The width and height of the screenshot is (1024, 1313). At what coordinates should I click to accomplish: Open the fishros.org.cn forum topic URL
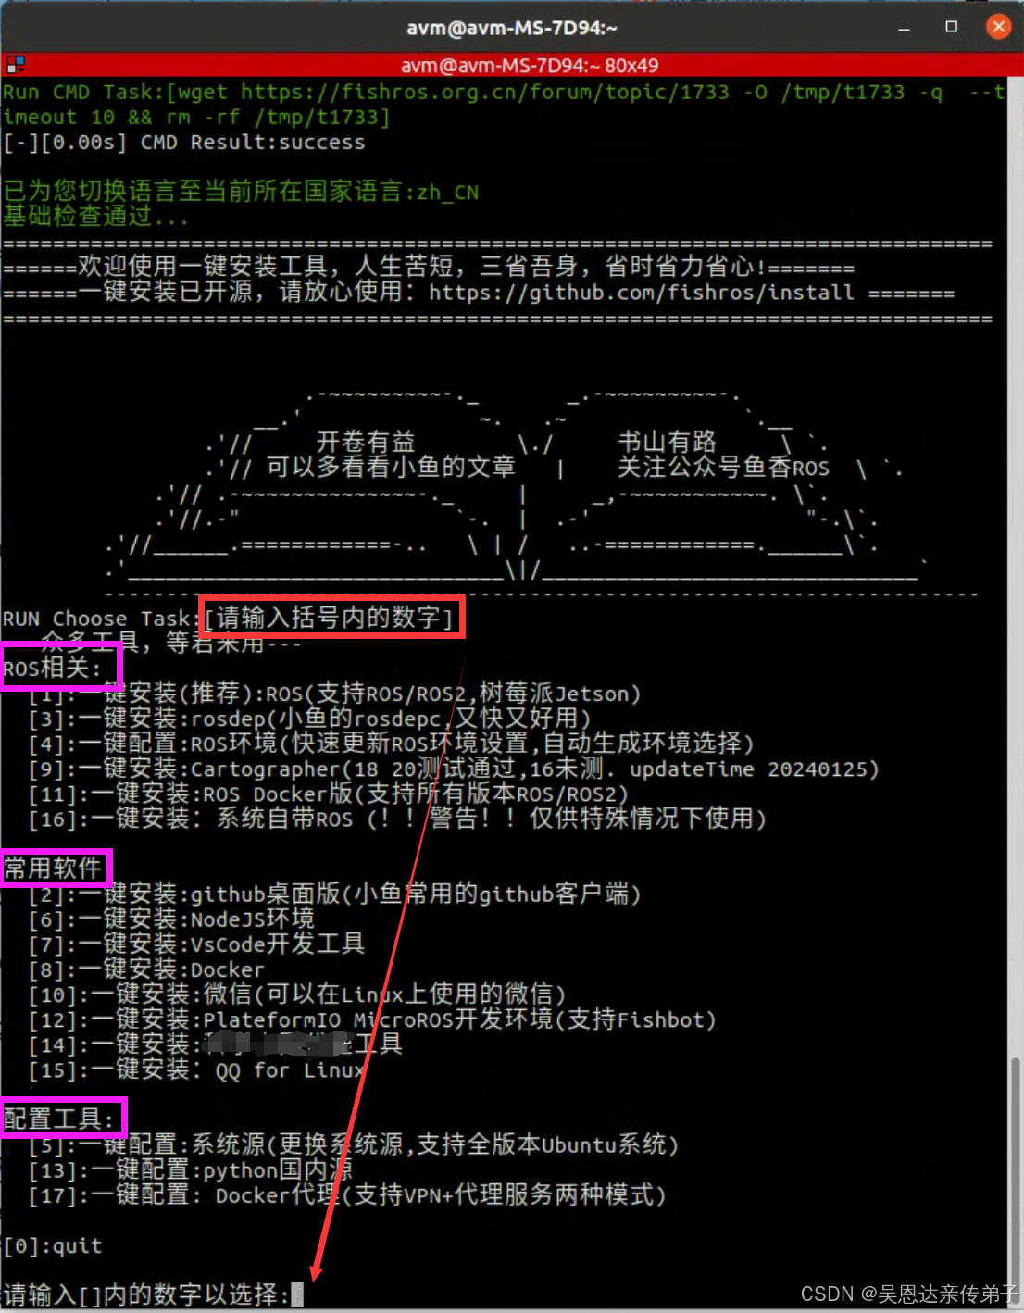coord(484,93)
